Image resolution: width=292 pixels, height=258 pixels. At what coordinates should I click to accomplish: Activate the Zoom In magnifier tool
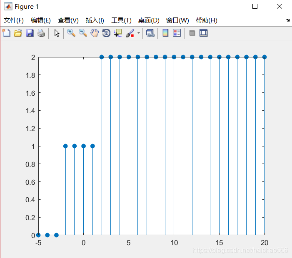71,33
